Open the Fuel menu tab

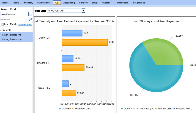pyautogui.click(x=57, y=3)
